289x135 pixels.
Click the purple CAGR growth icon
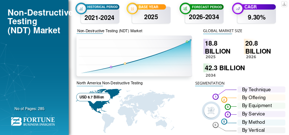(238, 8)
